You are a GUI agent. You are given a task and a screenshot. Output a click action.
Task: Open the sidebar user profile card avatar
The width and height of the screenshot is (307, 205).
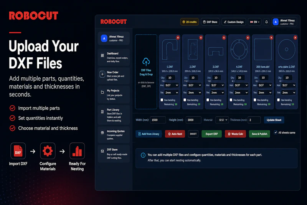pos(104,38)
